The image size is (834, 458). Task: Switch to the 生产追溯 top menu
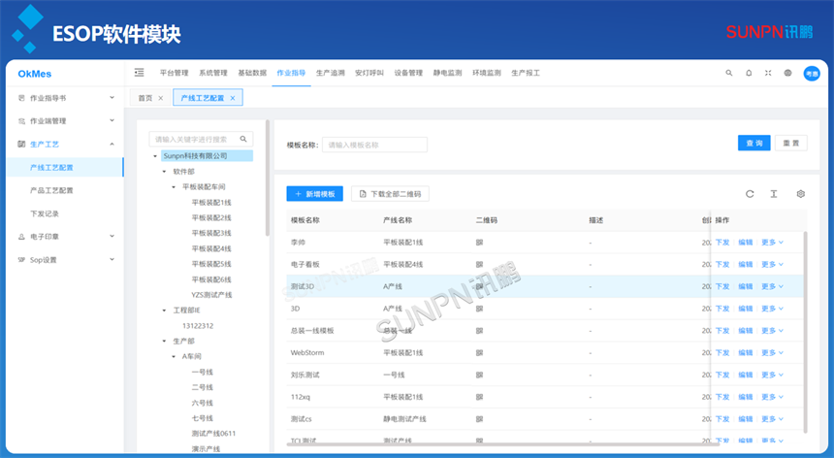331,73
